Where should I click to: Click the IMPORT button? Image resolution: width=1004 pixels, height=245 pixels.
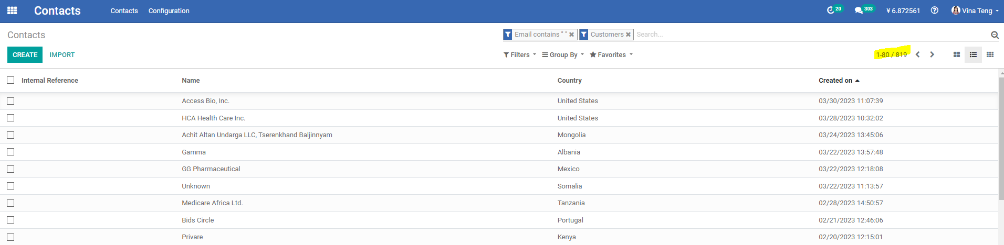click(62, 54)
